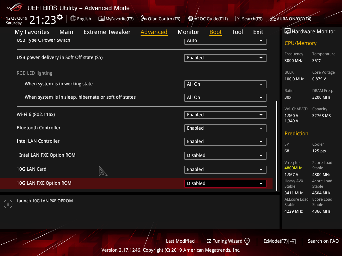Click the EzMode exit arrow icon
Viewport: 342px width, 256px height.
(x=293, y=241)
